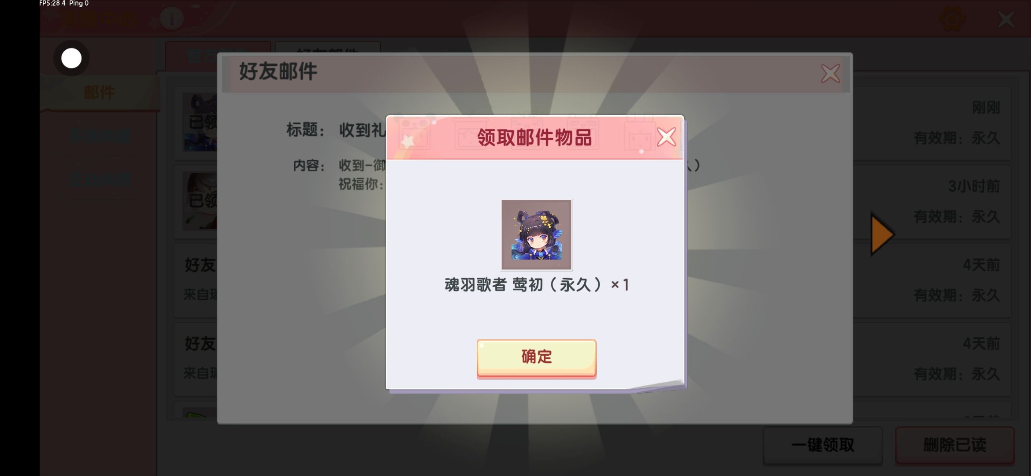Click second mail's character avatar icon
Viewport: 1031px width, 476px height.
click(200, 201)
